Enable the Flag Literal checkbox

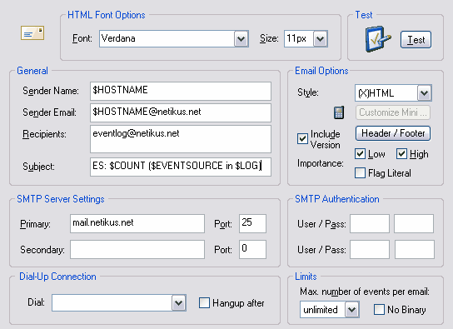click(x=360, y=173)
